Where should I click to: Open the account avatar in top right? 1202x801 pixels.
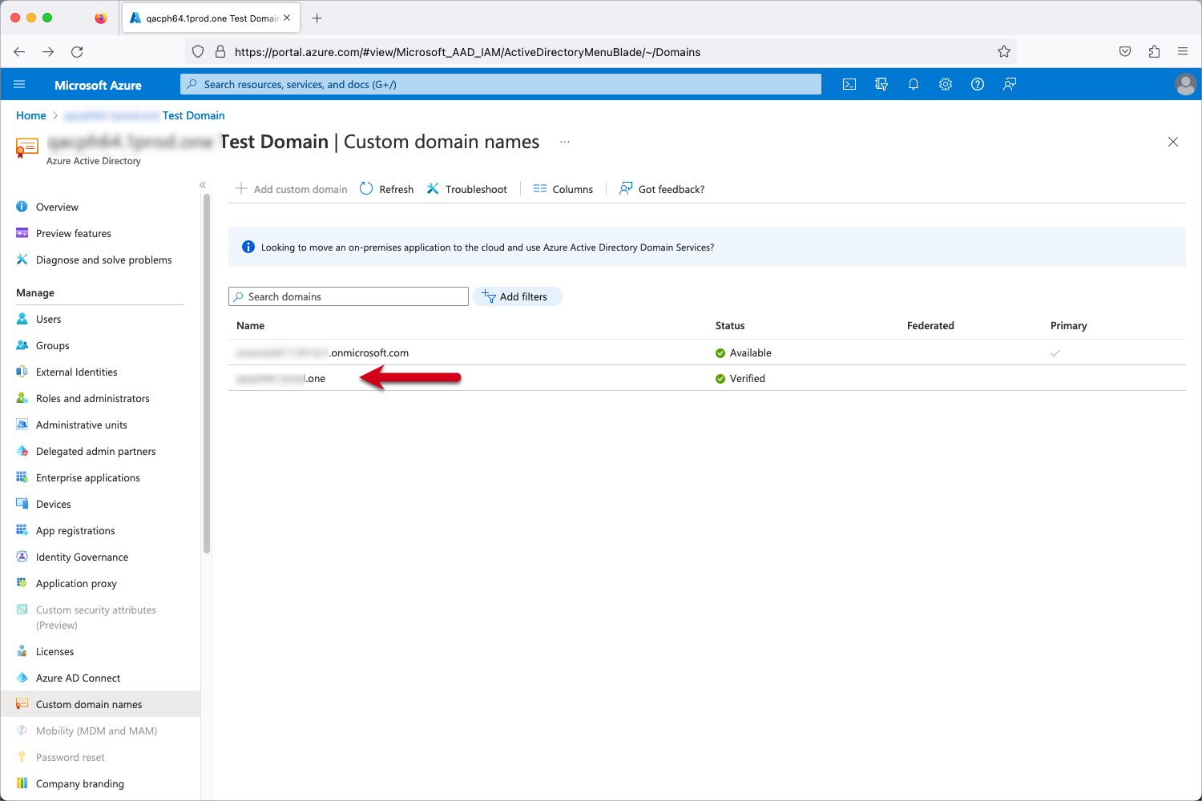tap(1186, 84)
